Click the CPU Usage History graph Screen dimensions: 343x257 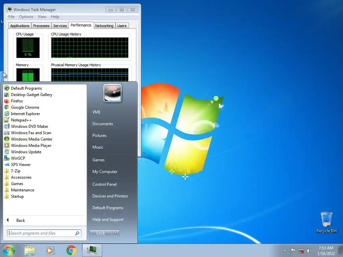click(90, 48)
